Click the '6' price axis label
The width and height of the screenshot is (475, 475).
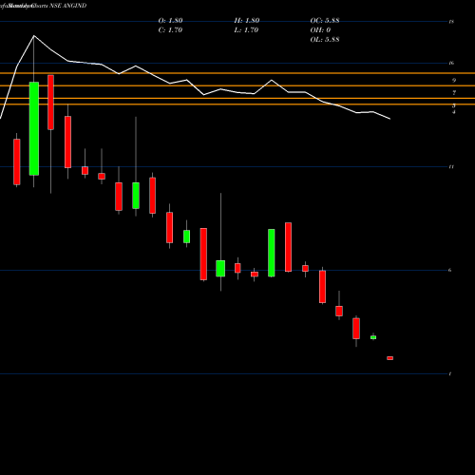pos(450,270)
